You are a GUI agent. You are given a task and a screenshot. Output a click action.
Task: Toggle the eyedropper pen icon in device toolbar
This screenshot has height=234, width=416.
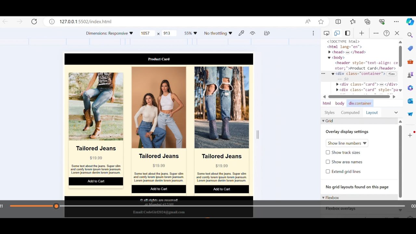pos(241,33)
